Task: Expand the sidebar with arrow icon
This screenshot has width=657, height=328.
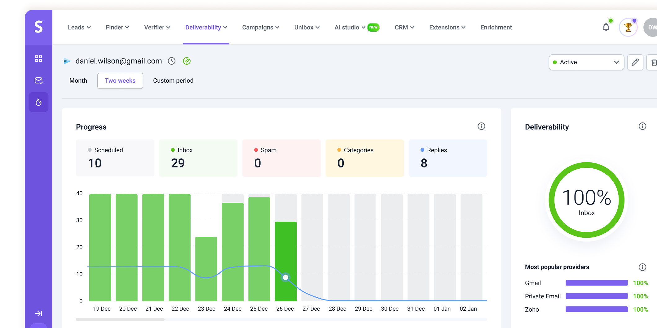Action: [38, 313]
